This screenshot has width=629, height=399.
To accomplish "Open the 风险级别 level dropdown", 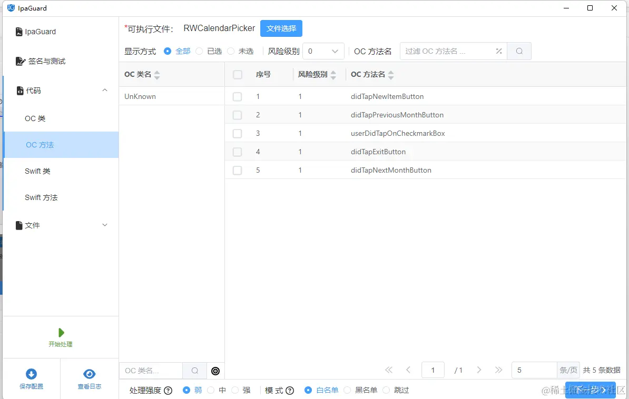I will tap(323, 51).
